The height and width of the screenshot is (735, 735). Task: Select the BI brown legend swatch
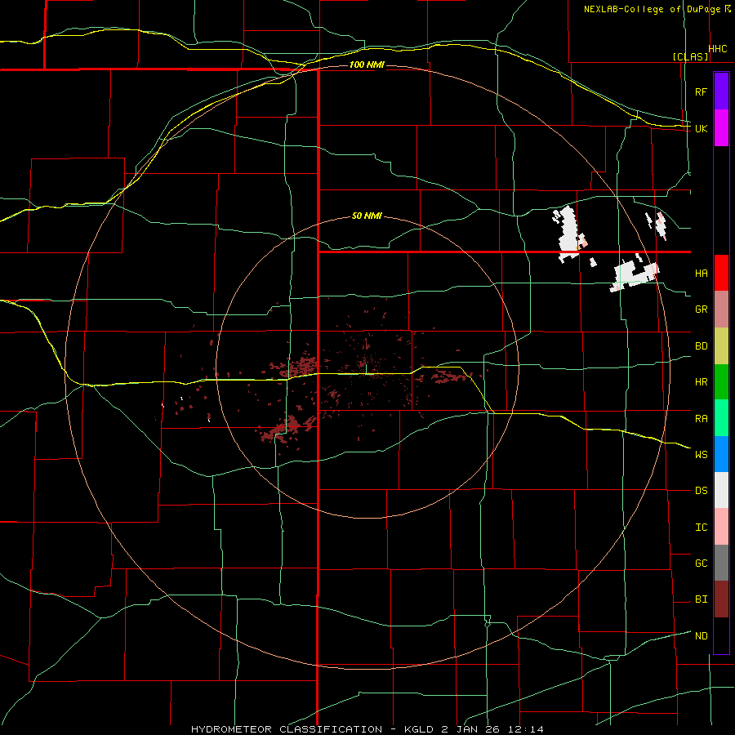(x=721, y=599)
